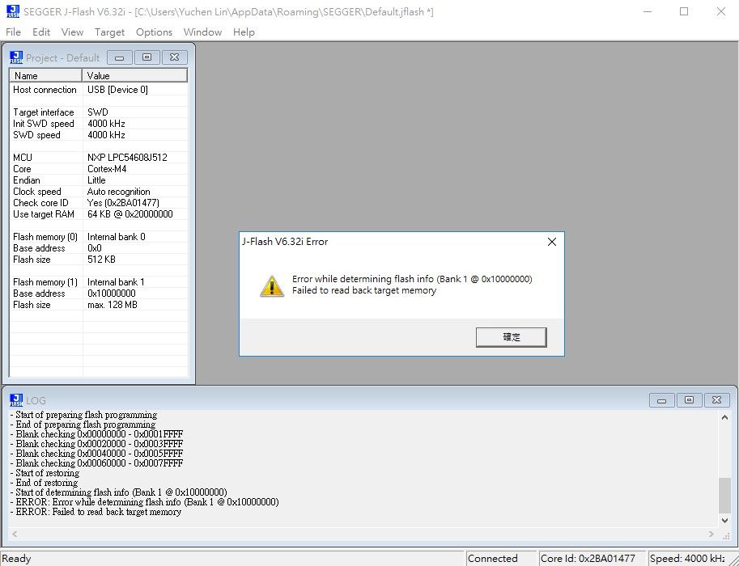Click the 'Auto recognition' clock speed value
This screenshot has width=739, height=566.
pyautogui.click(x=119, y=191)
